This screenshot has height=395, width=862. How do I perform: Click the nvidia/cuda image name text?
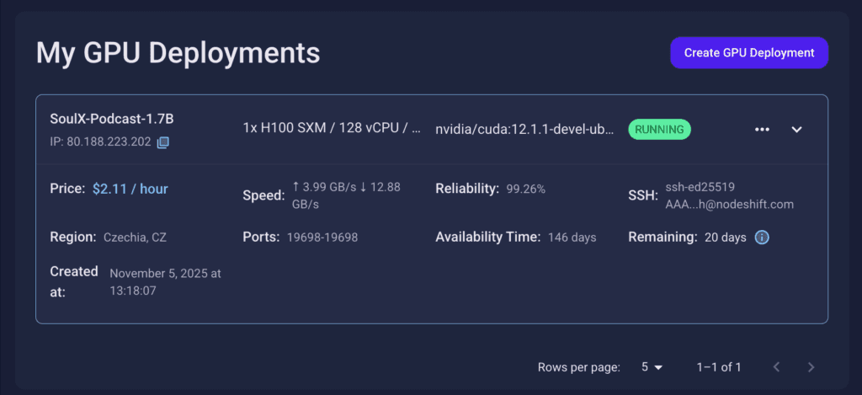[x=524, y=130]
